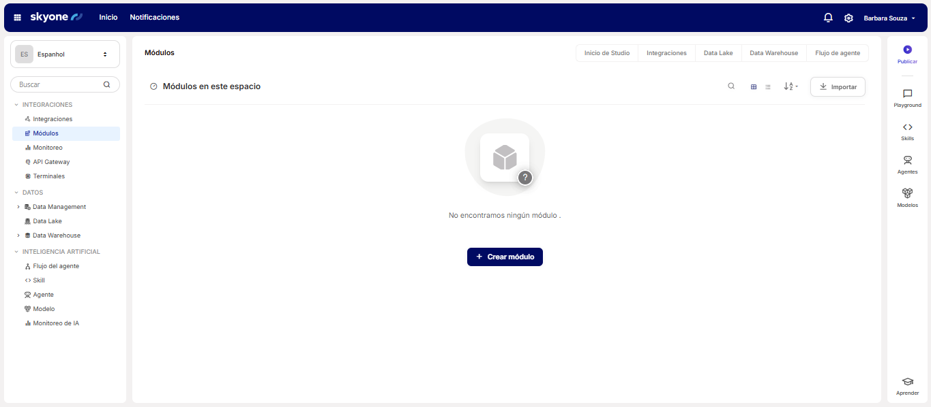Open the A-Z sort order dropdown
This screenshot has height=407, width=931.
790,86
